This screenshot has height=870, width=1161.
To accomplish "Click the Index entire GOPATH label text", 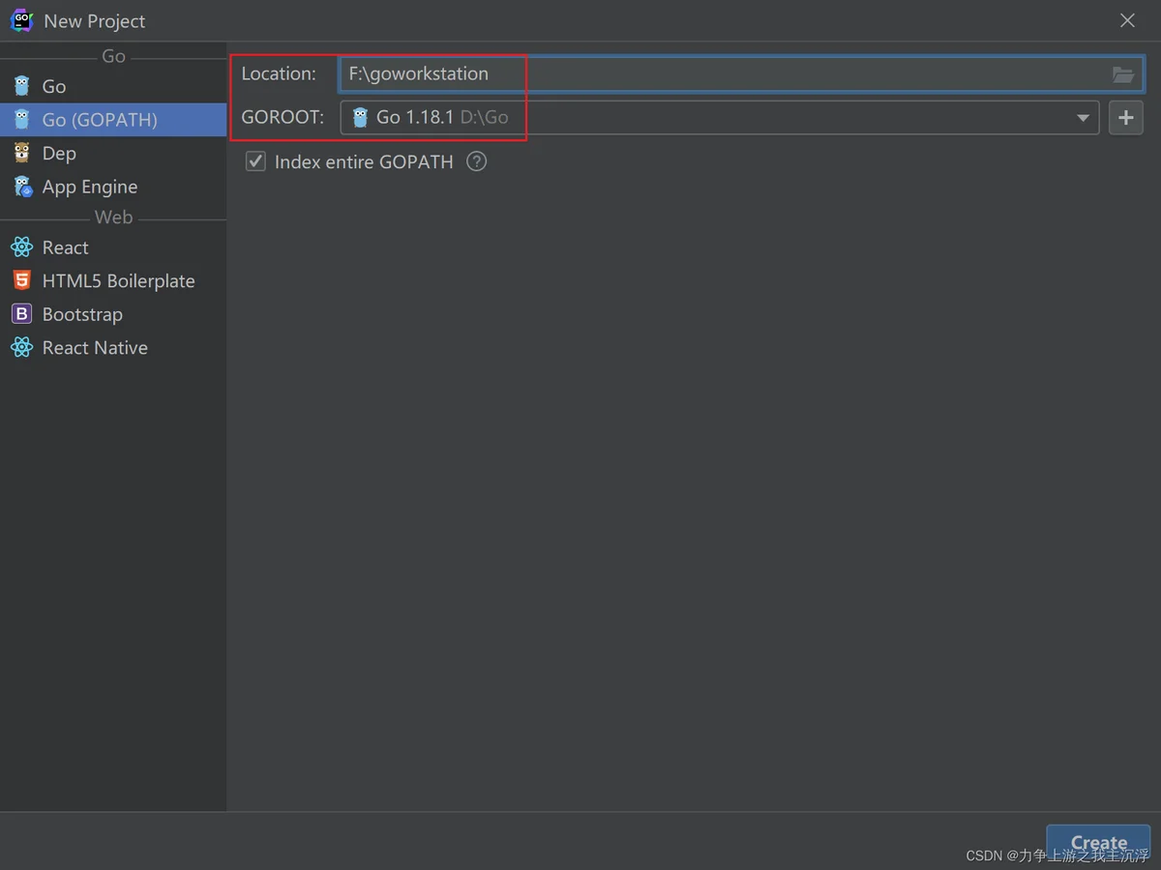I will coord(364,161).
